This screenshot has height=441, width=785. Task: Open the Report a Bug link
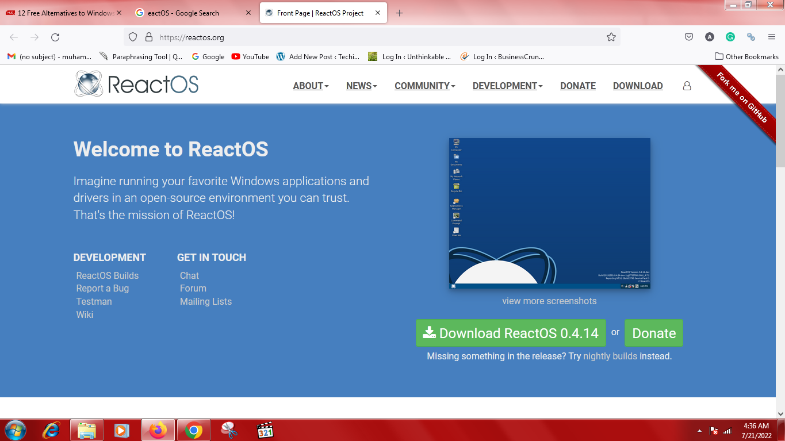click(x=102, y=288)
